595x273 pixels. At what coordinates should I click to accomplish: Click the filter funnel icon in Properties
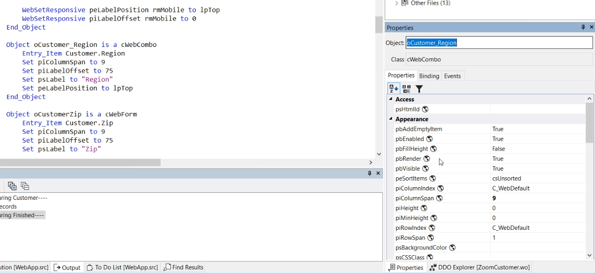tap(419, 89)
